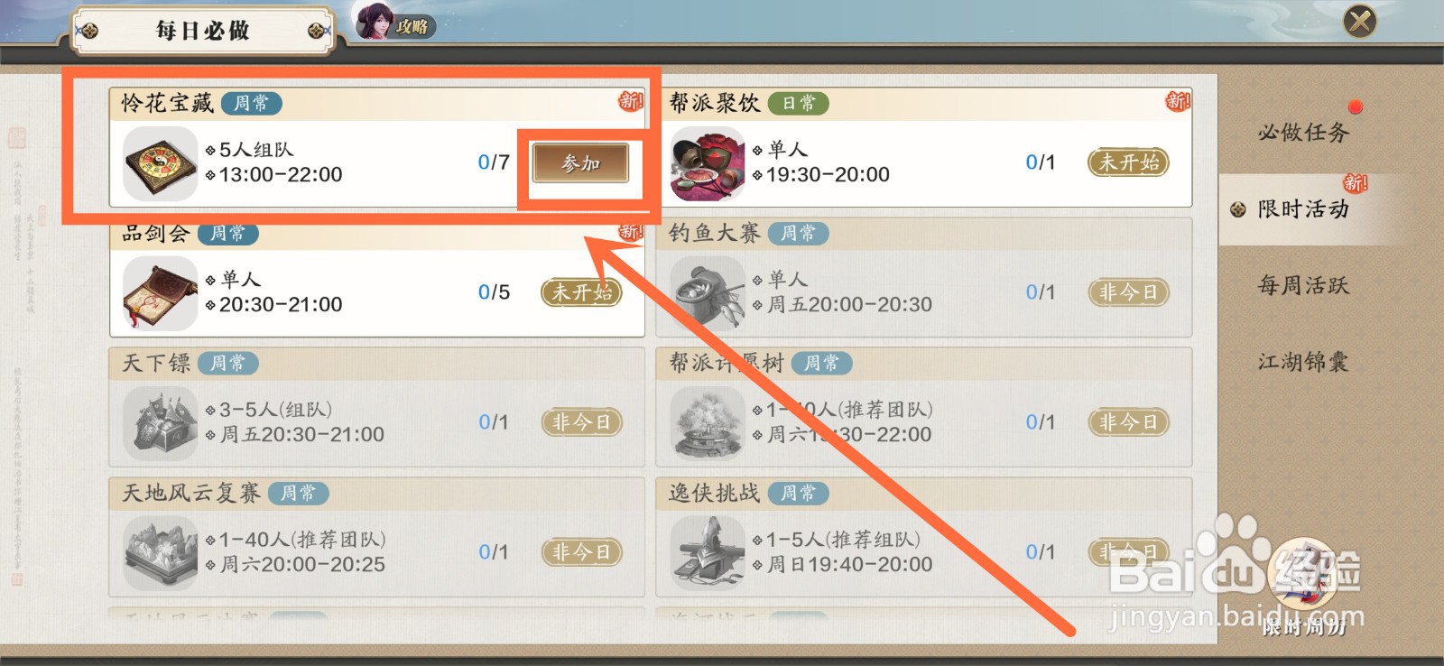Screen dimensions: 1444x666
Task: Close the 每日必做 panel
Action: pos(1360,21)
